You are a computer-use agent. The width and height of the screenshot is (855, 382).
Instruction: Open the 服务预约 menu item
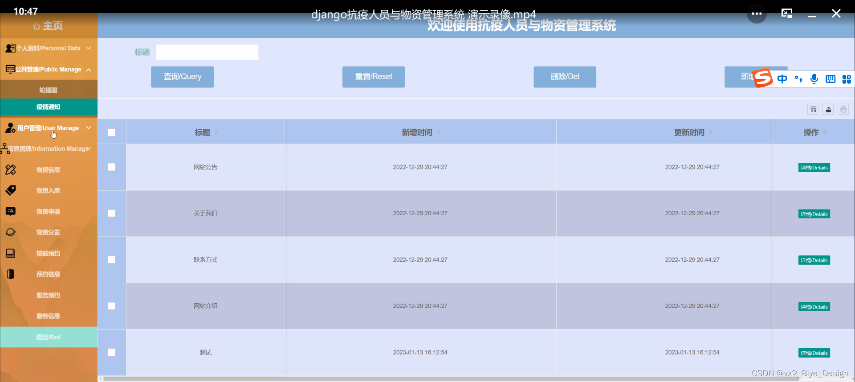click(x=48, y=295)
